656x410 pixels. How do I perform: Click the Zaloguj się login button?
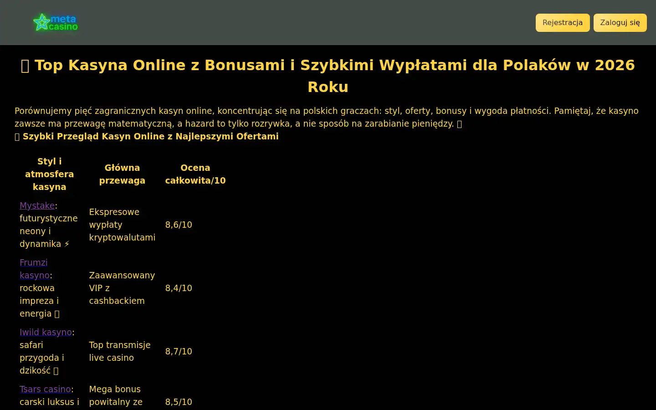pyautogui.click(x=620, y=23)
